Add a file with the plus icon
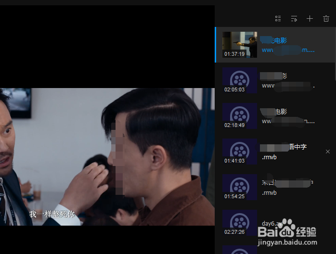This screenshot has height=254, width=336. [x=310, y=19]
